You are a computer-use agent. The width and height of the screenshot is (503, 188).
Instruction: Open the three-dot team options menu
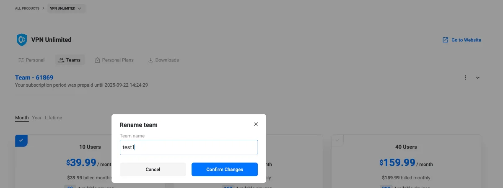click(465, 77)
